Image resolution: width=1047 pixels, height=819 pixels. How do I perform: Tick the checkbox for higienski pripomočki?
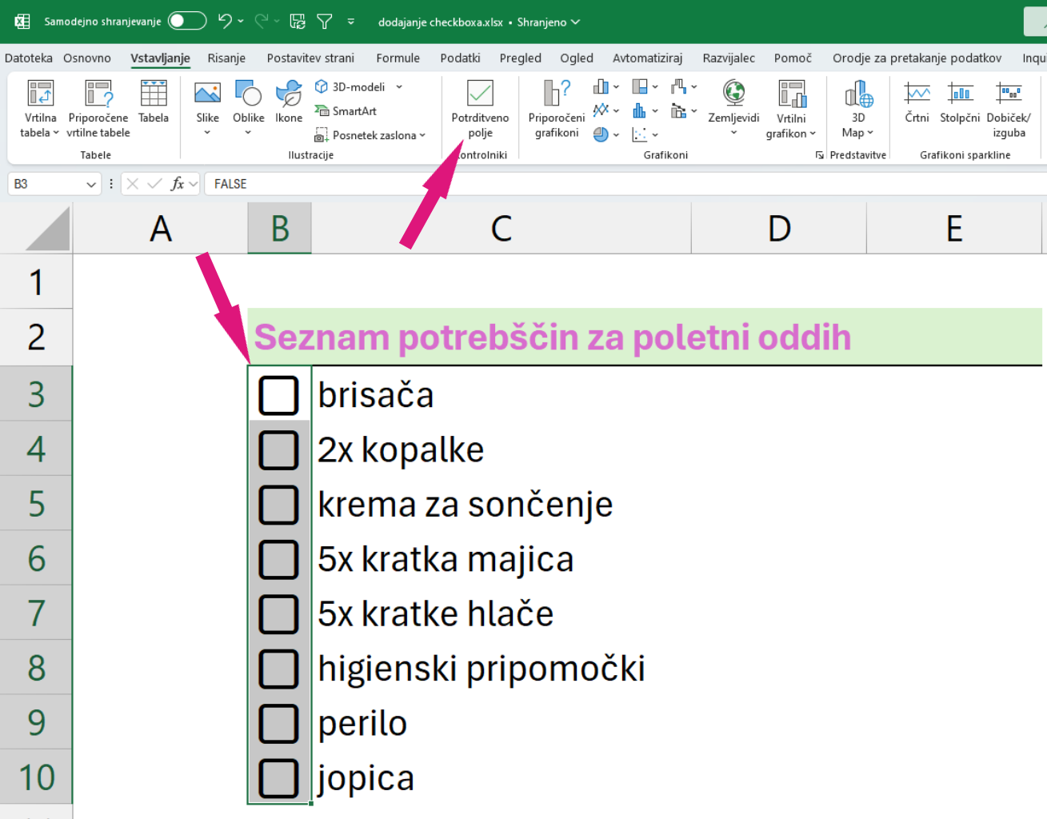(278, 669)
